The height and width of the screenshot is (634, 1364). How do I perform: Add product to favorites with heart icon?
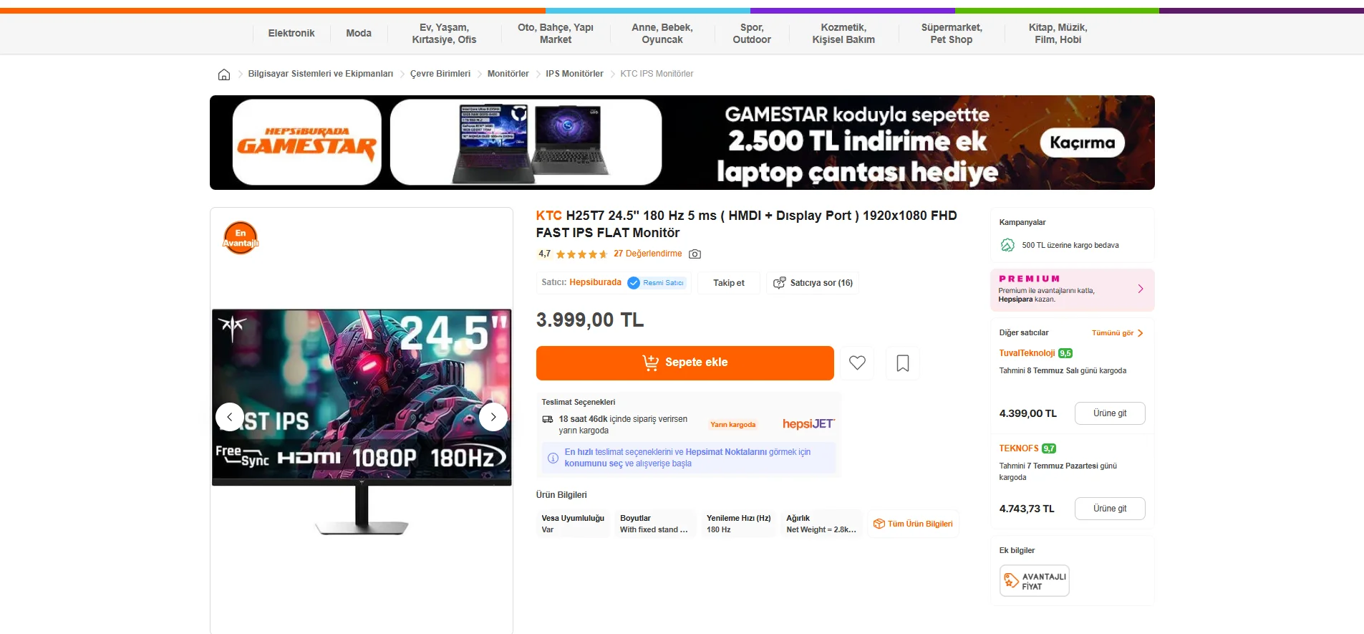click(x=857, y=362)
